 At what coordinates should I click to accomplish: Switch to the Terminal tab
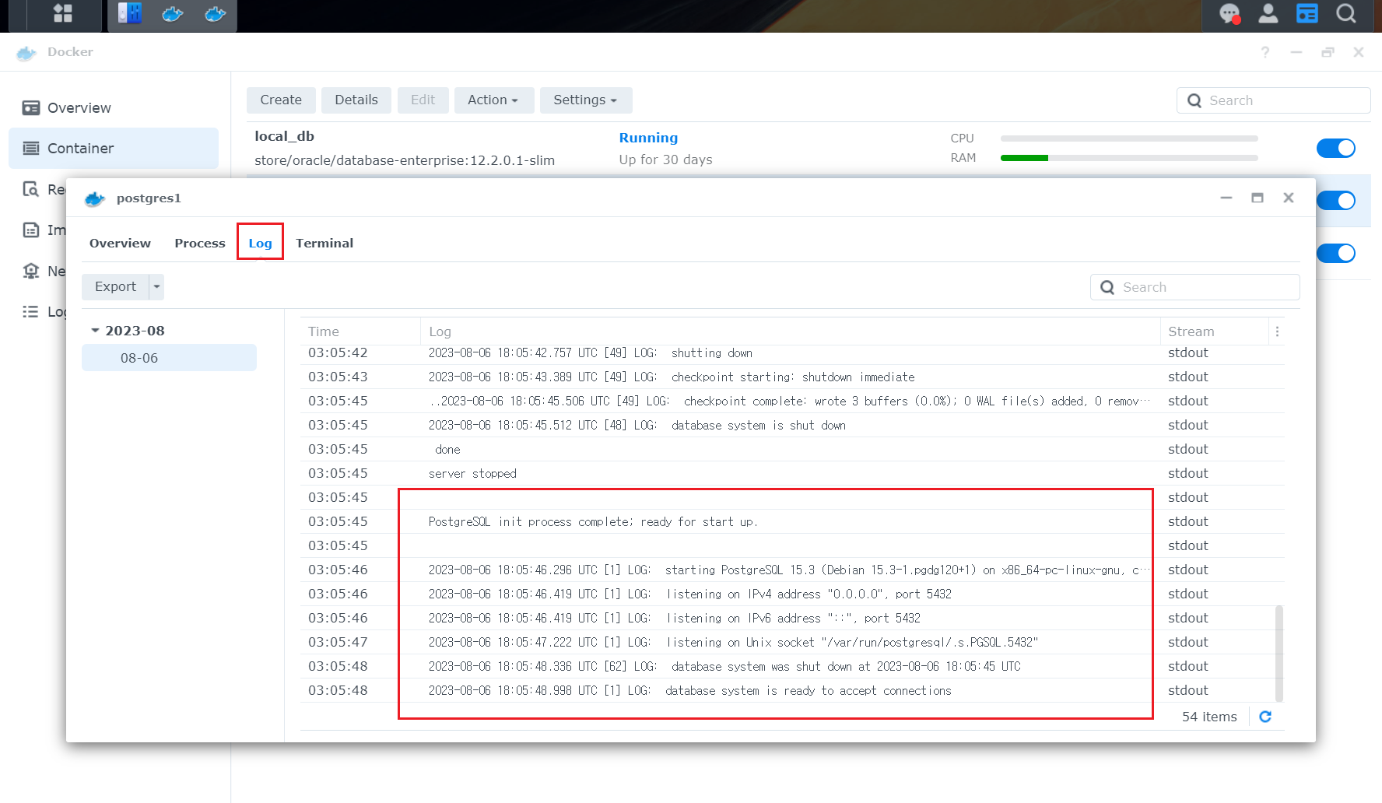(324, 243)
